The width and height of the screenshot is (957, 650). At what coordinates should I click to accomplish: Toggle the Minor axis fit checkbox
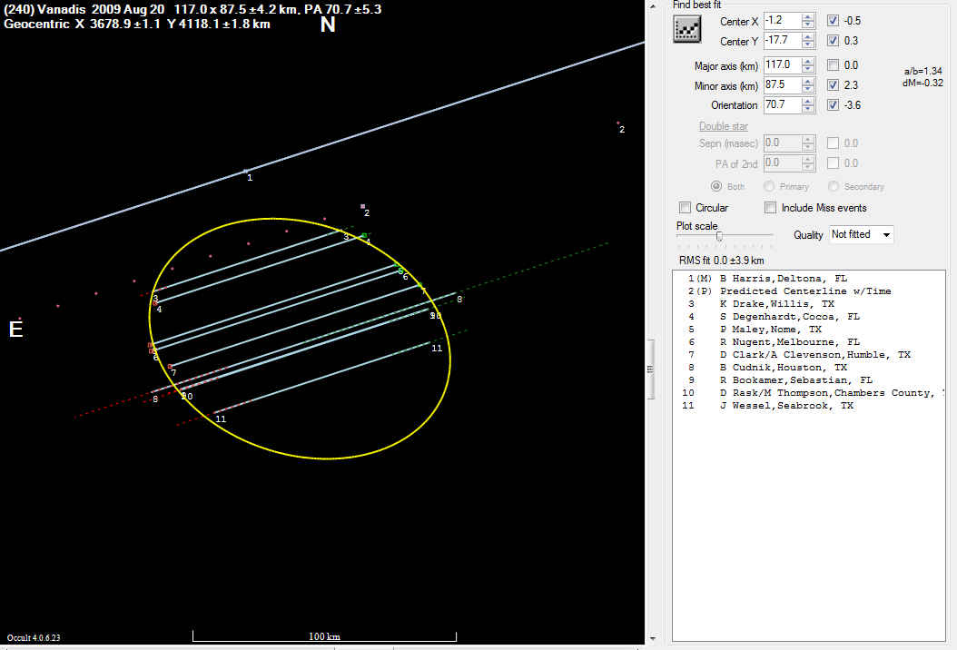834,85
